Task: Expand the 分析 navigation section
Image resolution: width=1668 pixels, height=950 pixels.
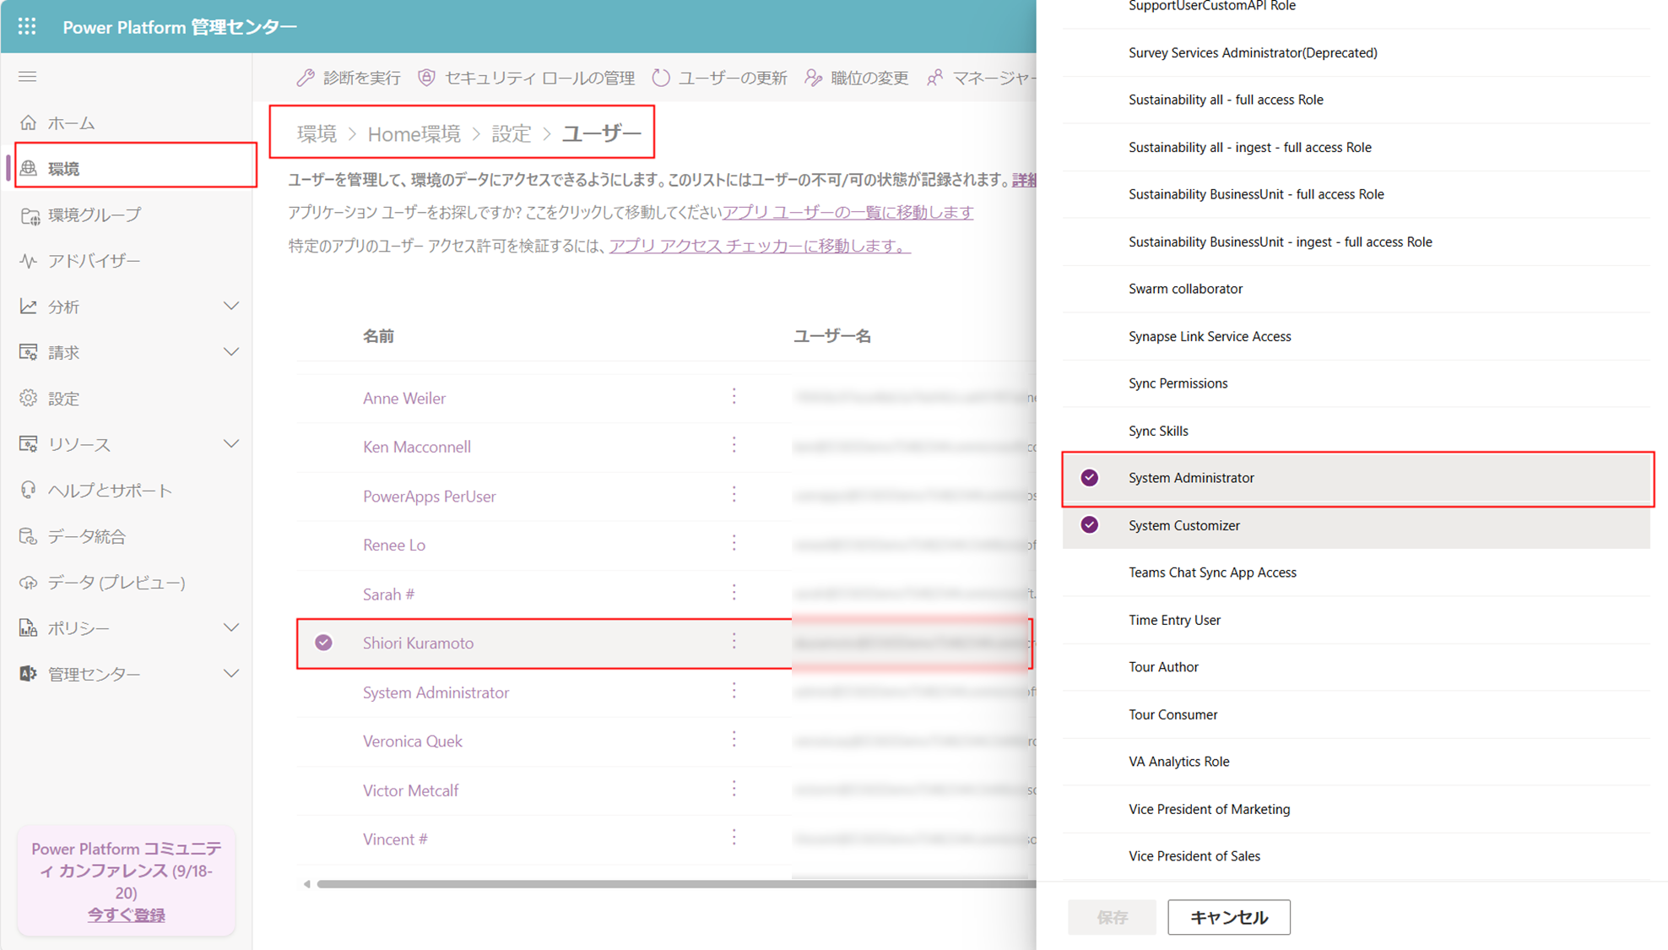Action: (x=230, y=307)
